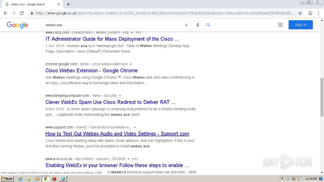324x182 pixels.
Task: Launch Internet Explorer from the taskbar
Action: click(x=20, y=179)
